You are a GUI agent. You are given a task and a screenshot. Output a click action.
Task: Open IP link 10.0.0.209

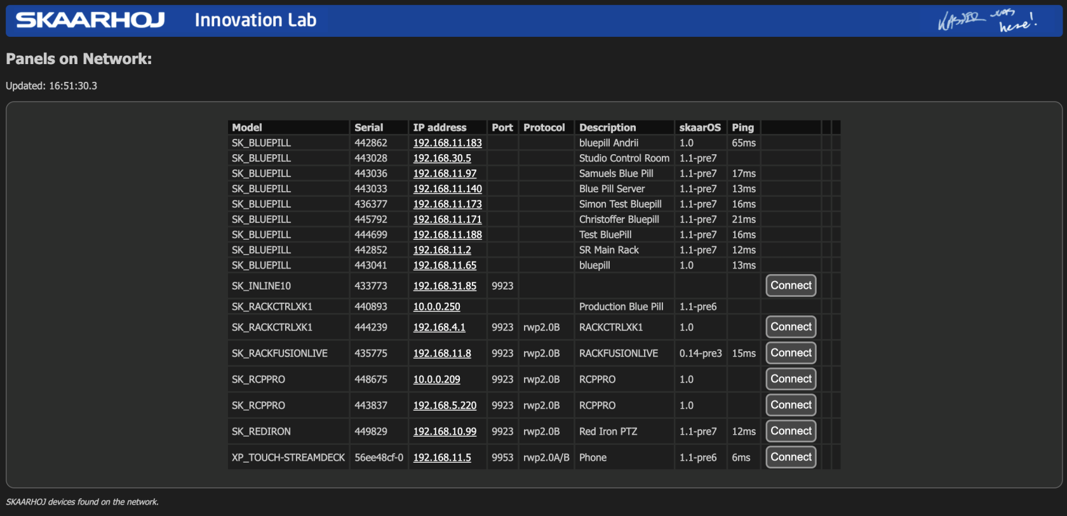point(436,379)
